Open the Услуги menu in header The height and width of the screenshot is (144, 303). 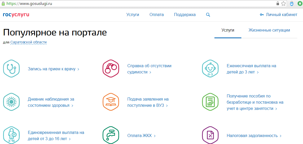pyautogui.click(x=133, y=15)
